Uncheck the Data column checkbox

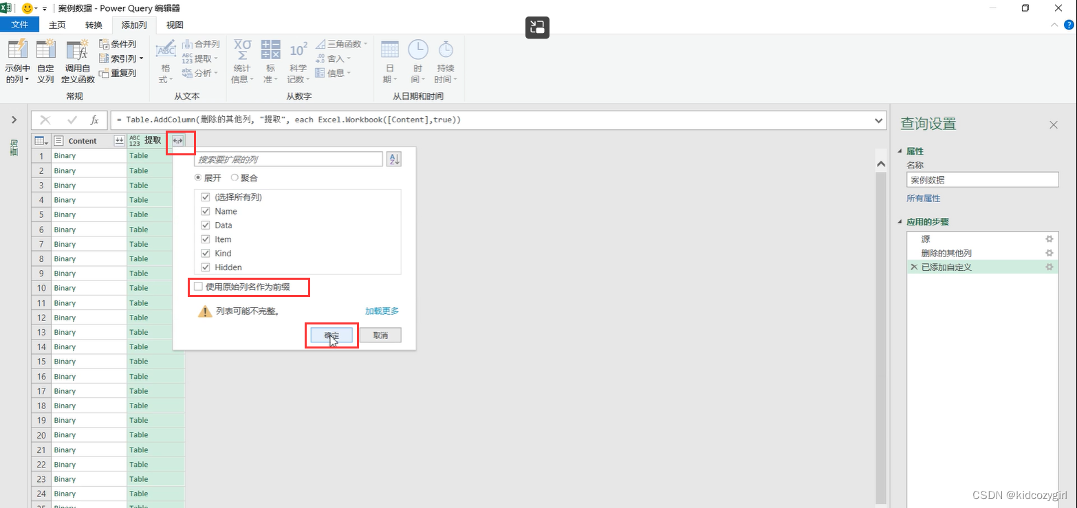point(205,225)
